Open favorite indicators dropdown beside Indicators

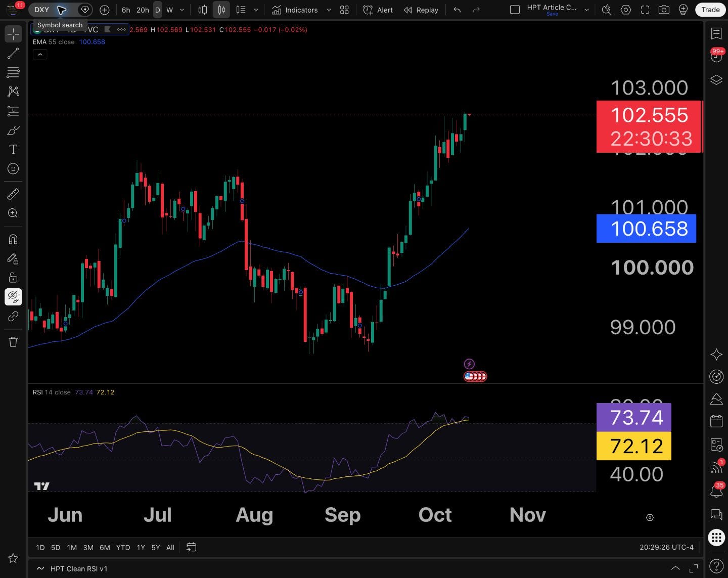pos(329,10)
